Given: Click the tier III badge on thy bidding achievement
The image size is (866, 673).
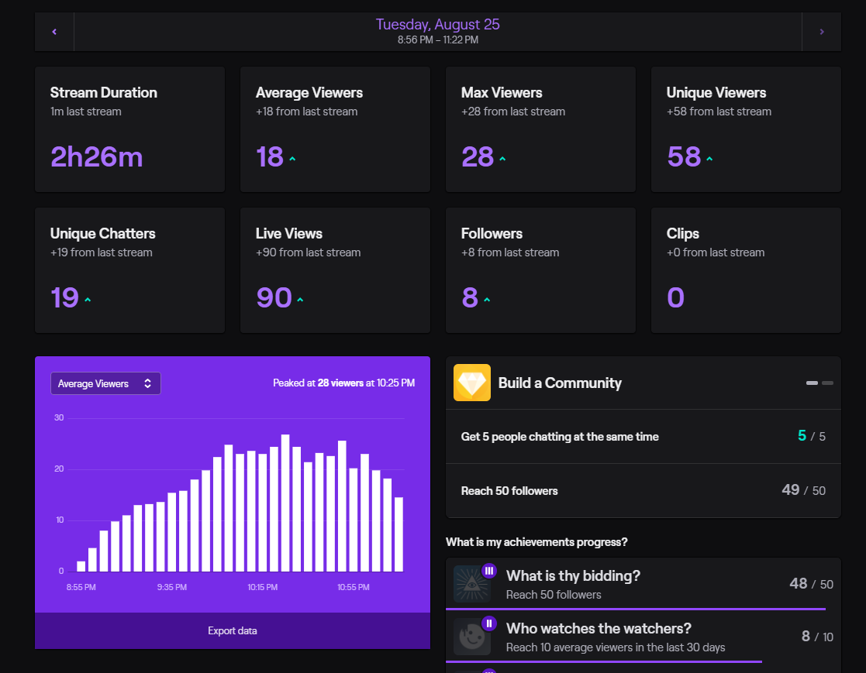Looking at the screenshot, I should 489,570.
